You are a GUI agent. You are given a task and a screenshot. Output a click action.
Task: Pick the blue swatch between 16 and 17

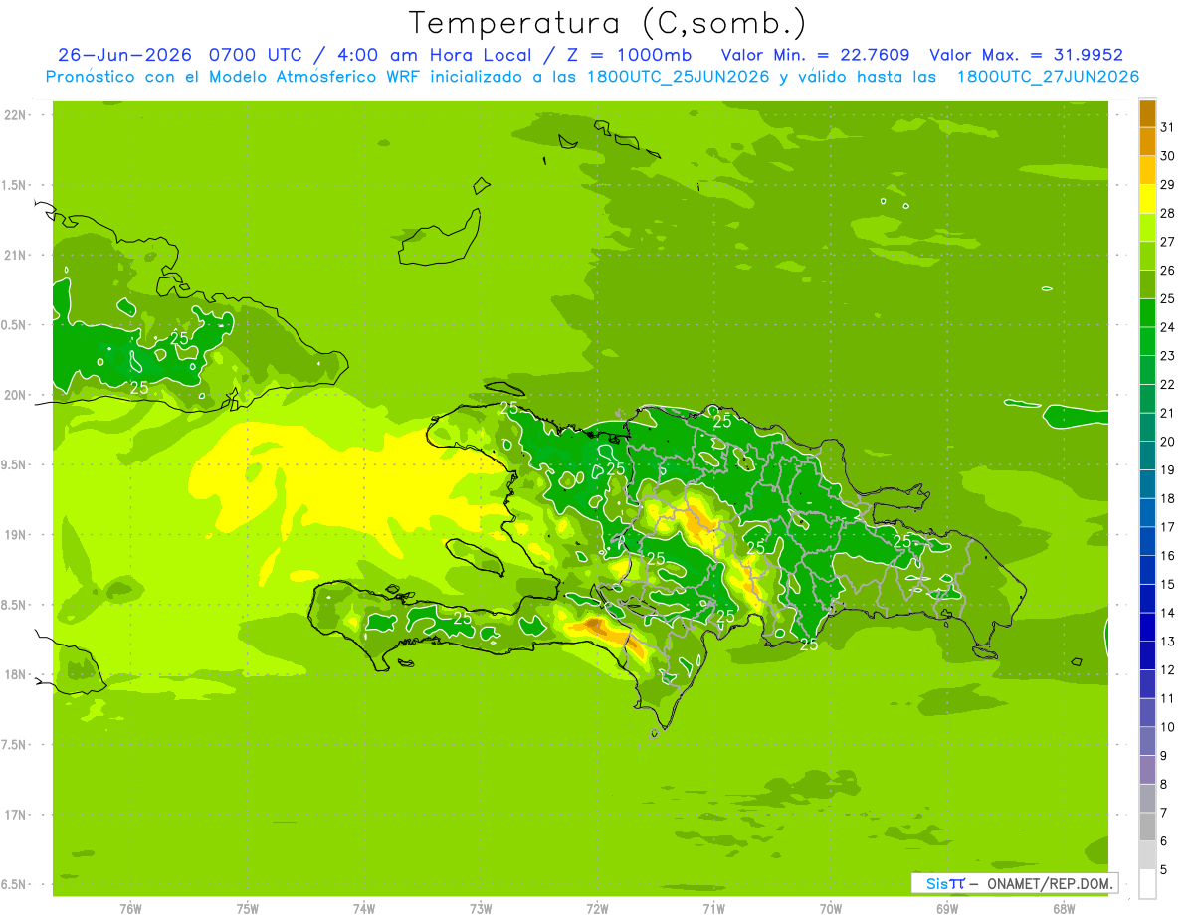click(1147, 541)
